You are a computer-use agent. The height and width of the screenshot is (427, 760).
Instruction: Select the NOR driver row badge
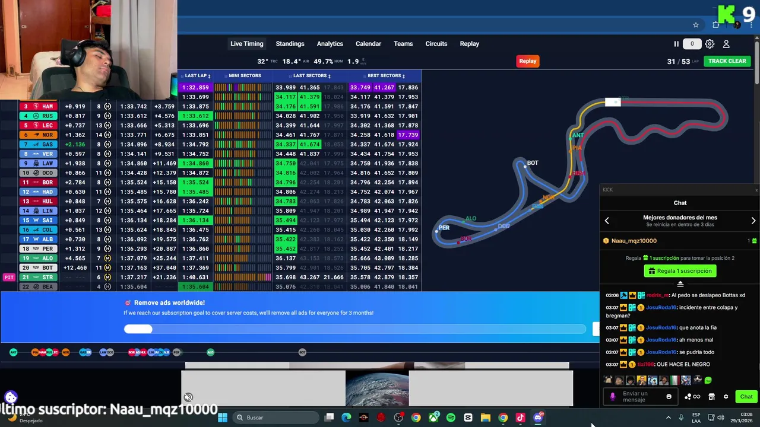[38, 135]
